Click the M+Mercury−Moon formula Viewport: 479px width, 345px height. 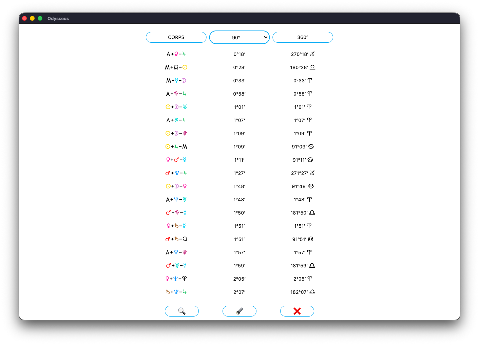click(176, 81)
